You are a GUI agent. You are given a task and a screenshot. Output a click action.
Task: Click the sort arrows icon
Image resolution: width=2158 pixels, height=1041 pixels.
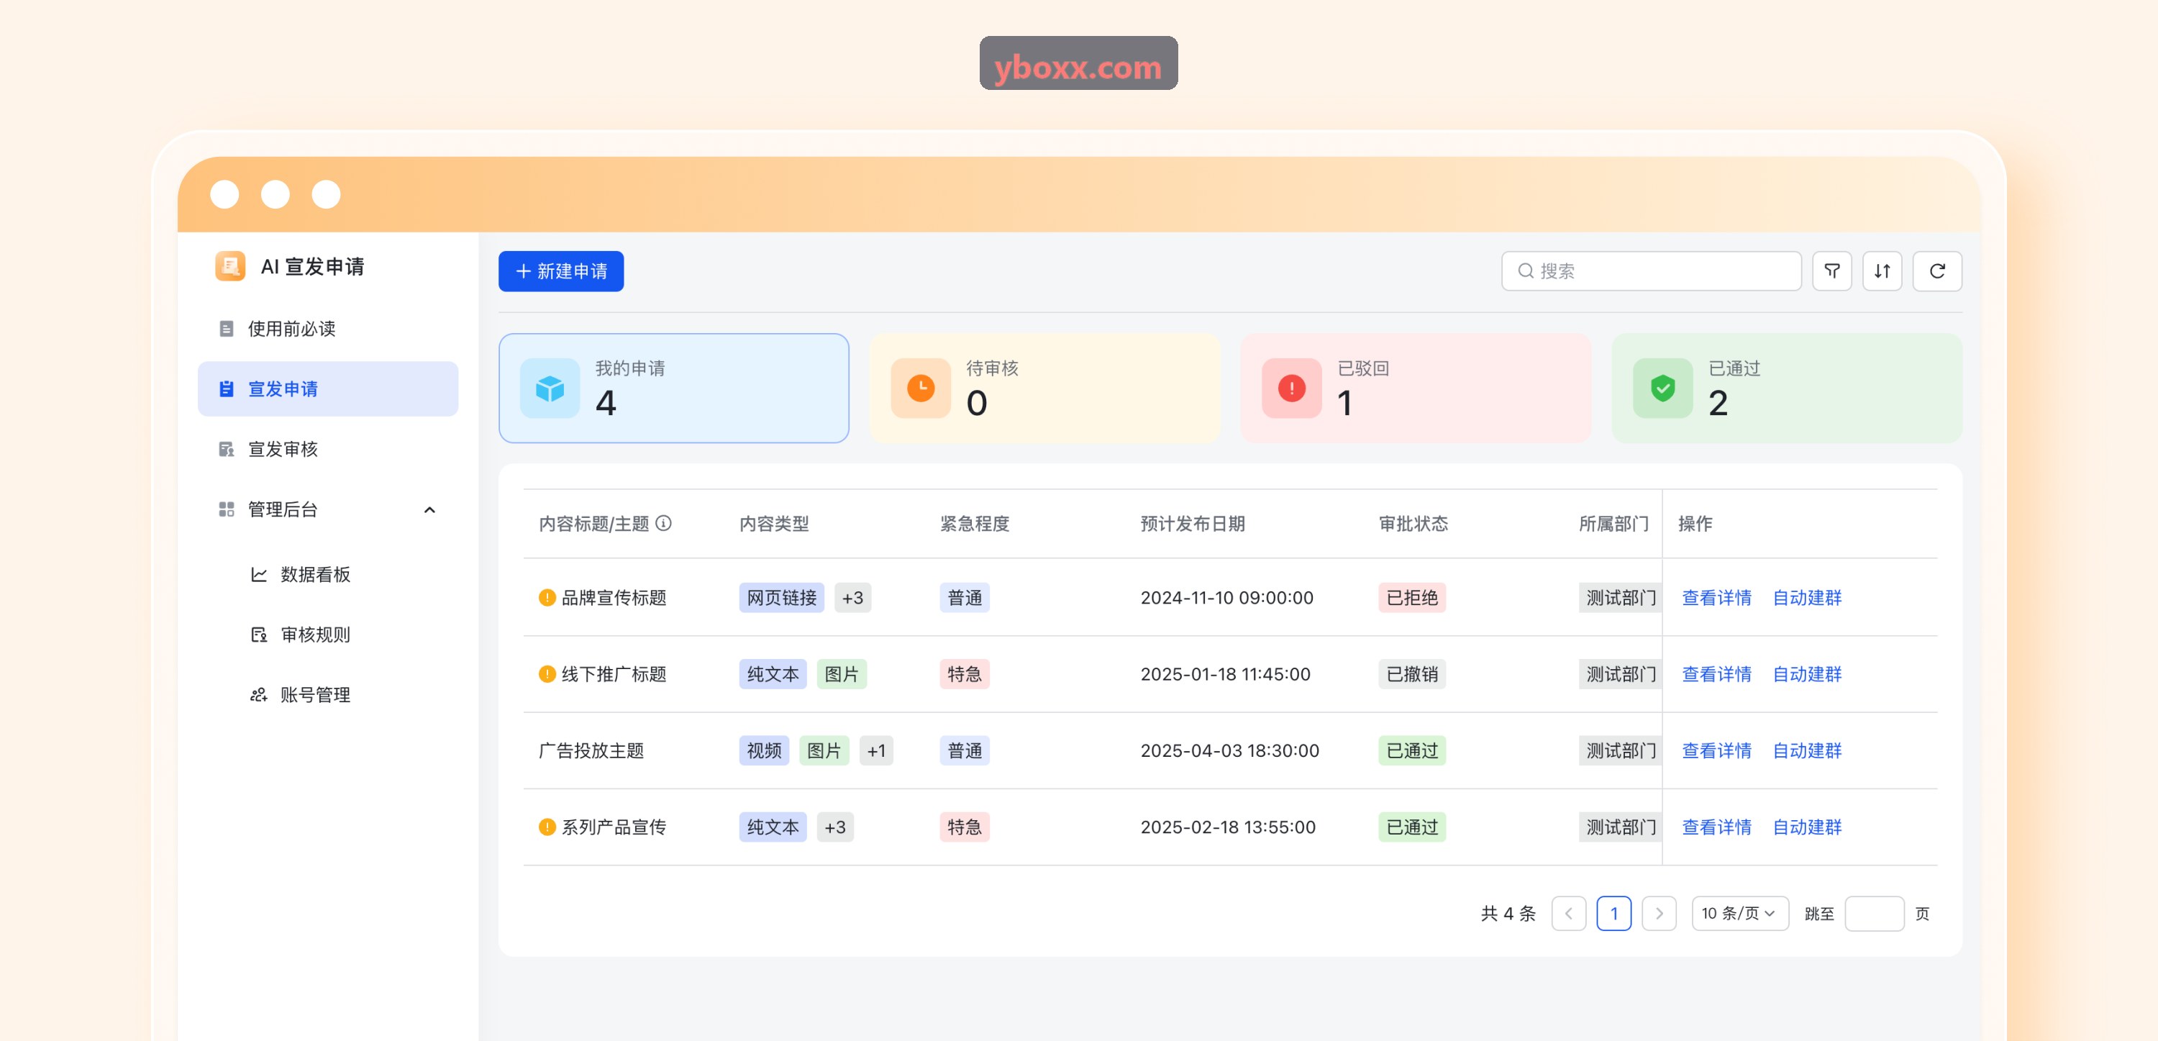[x=1882, y=271]
